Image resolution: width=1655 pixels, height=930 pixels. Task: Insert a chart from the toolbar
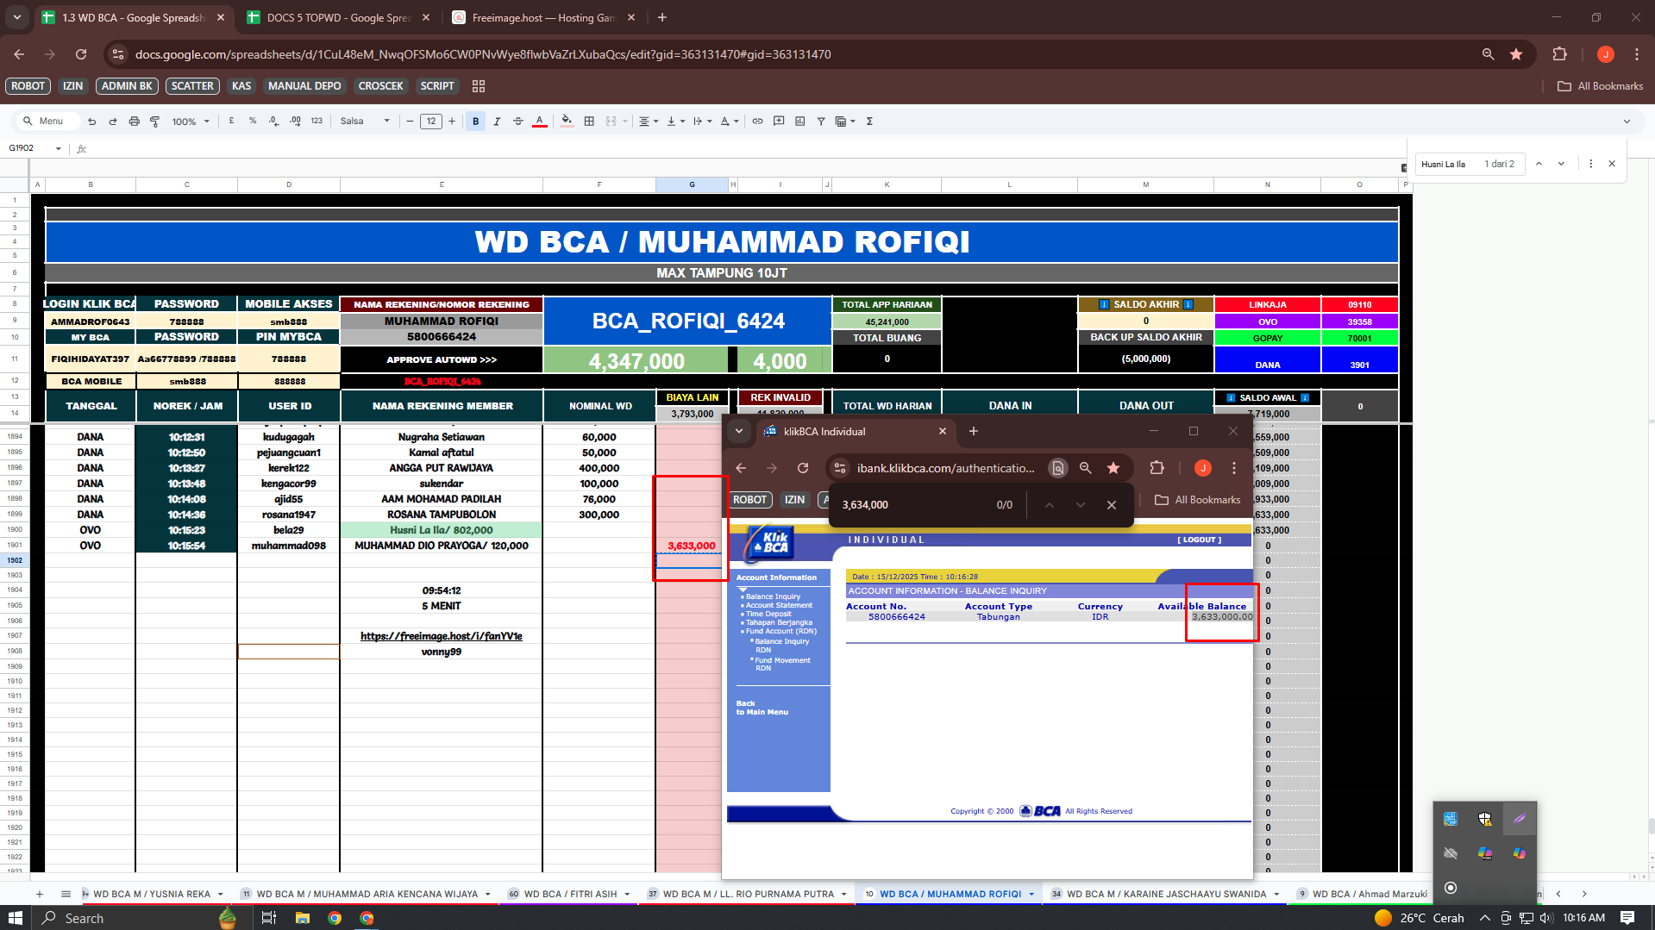click(799, 122)
